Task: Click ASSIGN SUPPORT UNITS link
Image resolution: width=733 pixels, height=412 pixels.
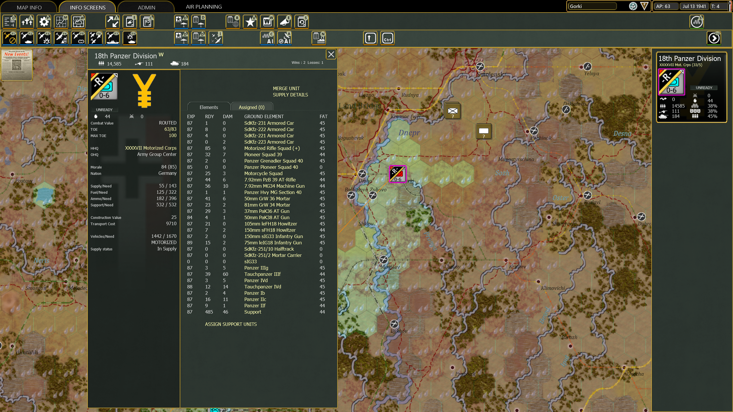Action: point(231,324)
